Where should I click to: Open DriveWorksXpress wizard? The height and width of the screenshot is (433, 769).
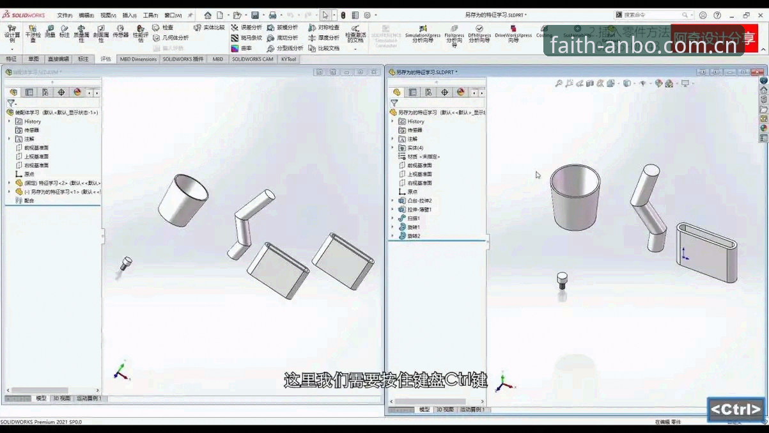coord(513,34)
